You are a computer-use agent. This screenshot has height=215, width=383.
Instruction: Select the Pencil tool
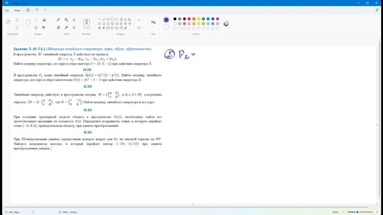(x=59, y=20)
